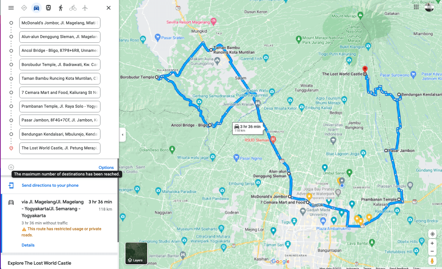Image resolution: width=442 pixels, height=269 pixels.
Task: Edit Pasar Jambon destination field
Action: coord(60,120)
